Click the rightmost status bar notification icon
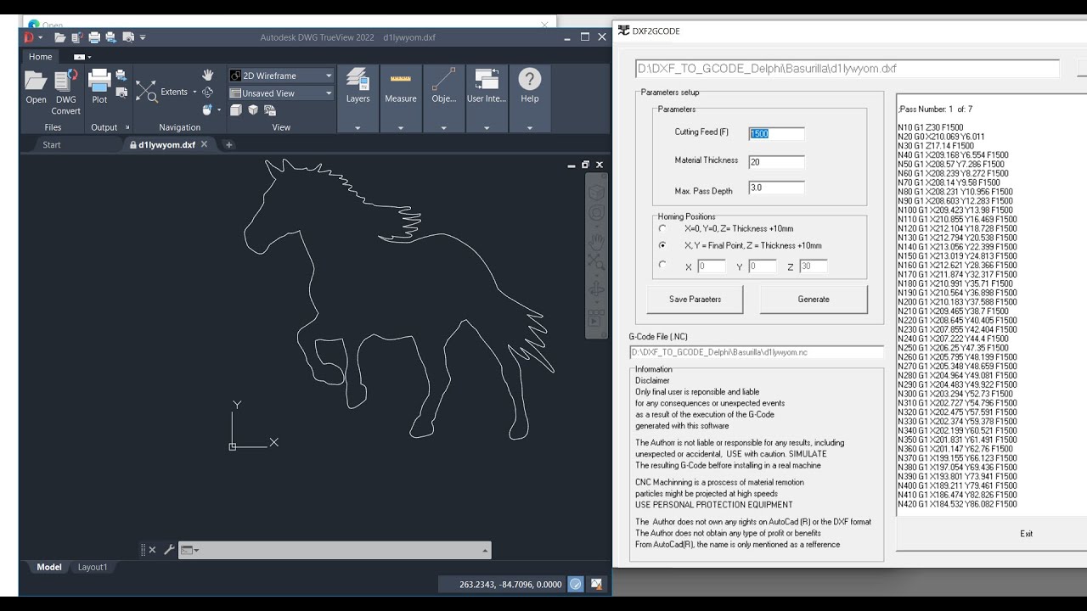This screenshot has width=1087, height=611. [597, 584]
